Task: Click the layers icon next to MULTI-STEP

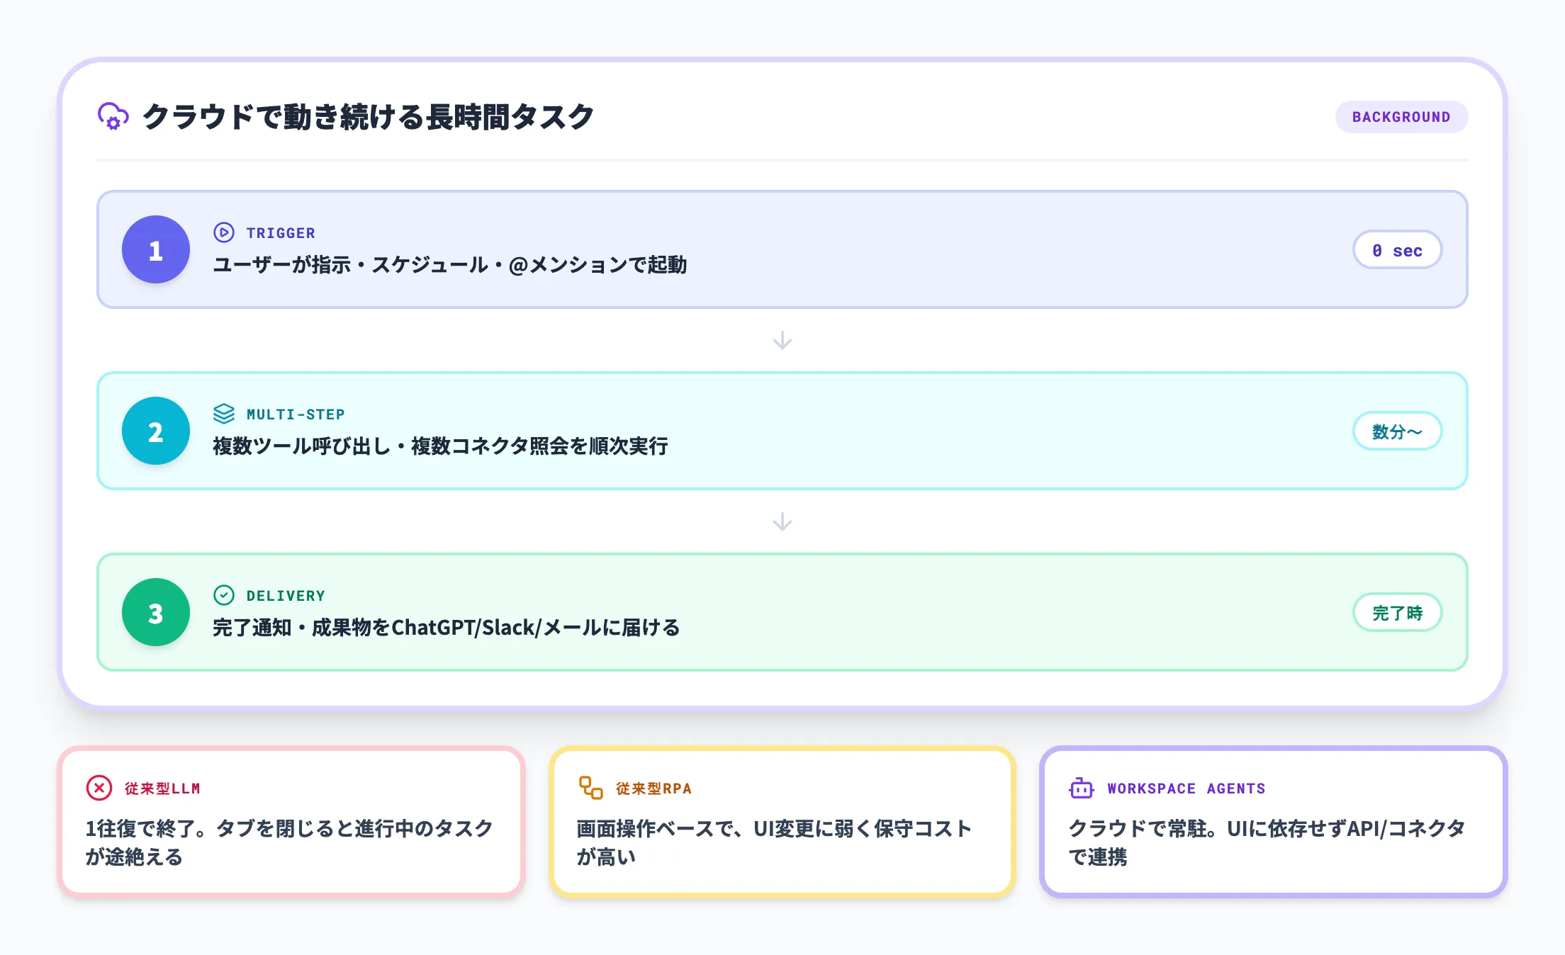Action: (x=224, y=413)
